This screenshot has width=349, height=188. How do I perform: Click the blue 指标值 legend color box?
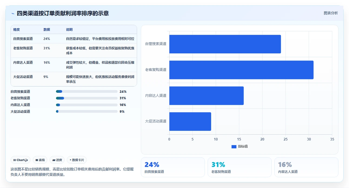(234, 146)
